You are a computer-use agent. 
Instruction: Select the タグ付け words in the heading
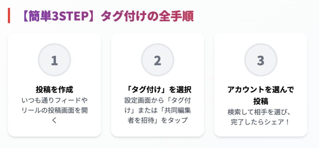[126, 17]
